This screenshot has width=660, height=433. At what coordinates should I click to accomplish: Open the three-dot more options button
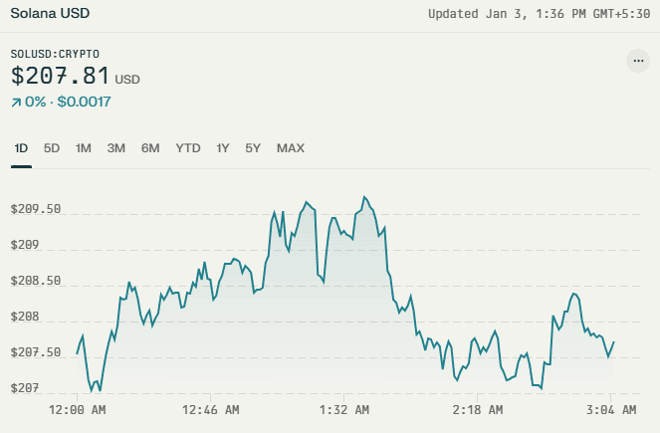pyautogui.click(x=638, y=61)
